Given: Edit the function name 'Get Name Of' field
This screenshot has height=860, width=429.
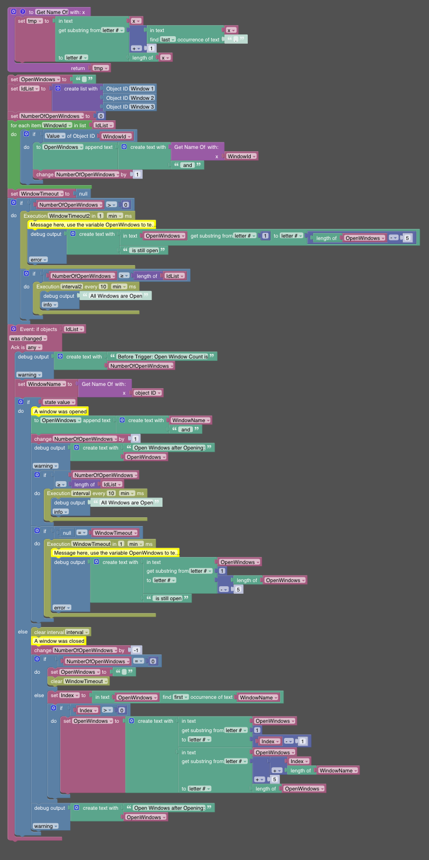Looking at the screenshot, I should (x=51, y=12).
